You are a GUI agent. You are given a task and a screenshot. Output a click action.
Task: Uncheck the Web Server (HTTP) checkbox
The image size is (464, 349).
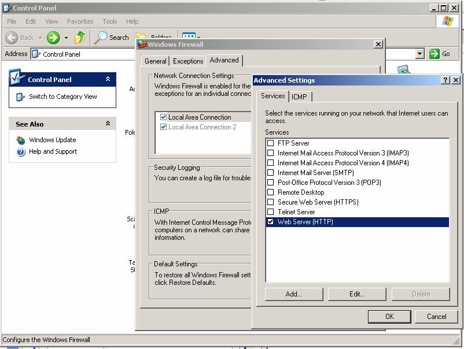[x=270, y=222]
